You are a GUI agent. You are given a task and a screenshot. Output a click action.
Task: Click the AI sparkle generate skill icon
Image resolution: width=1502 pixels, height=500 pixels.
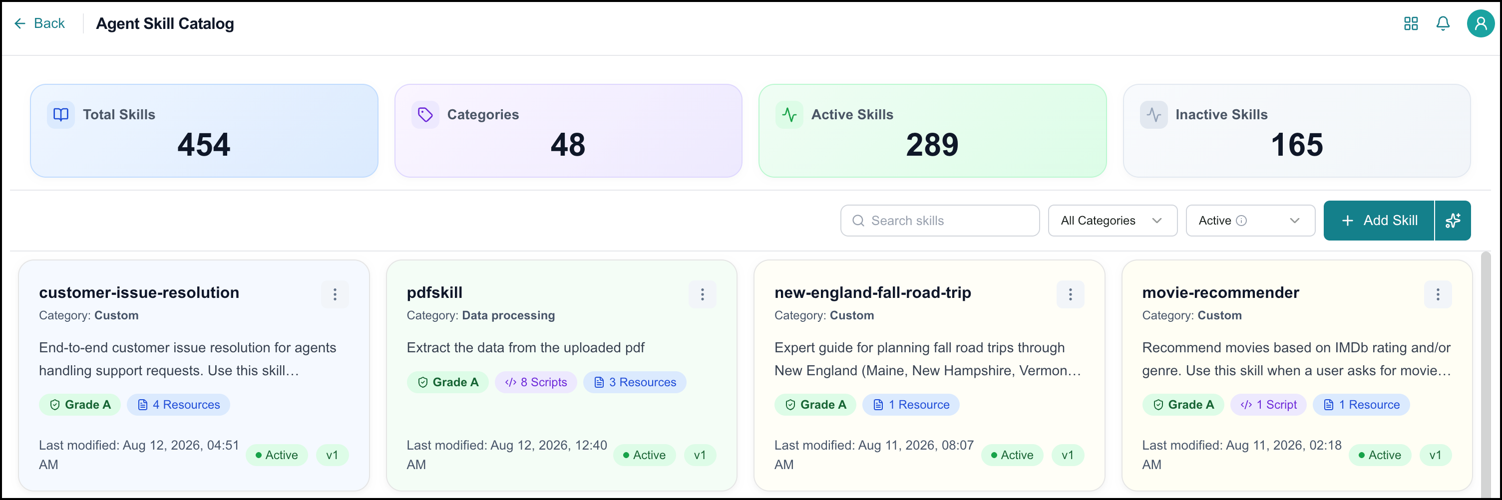pyautogui.click(x=1453, y=220)
